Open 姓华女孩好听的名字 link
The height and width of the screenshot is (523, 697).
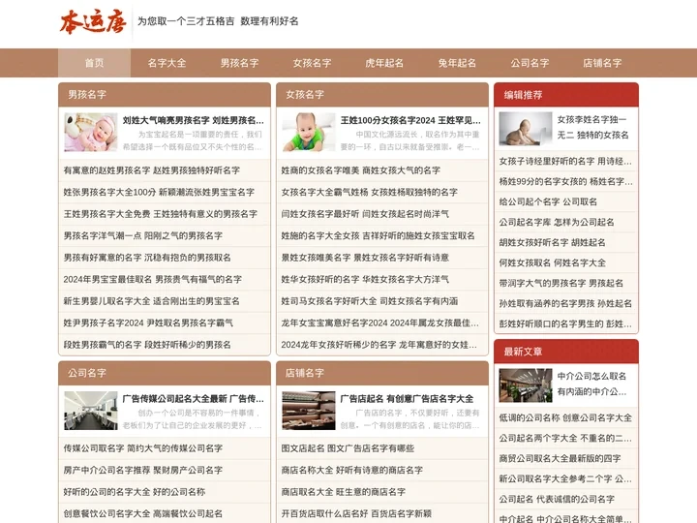pyautogui.click(x=365, y=279)
